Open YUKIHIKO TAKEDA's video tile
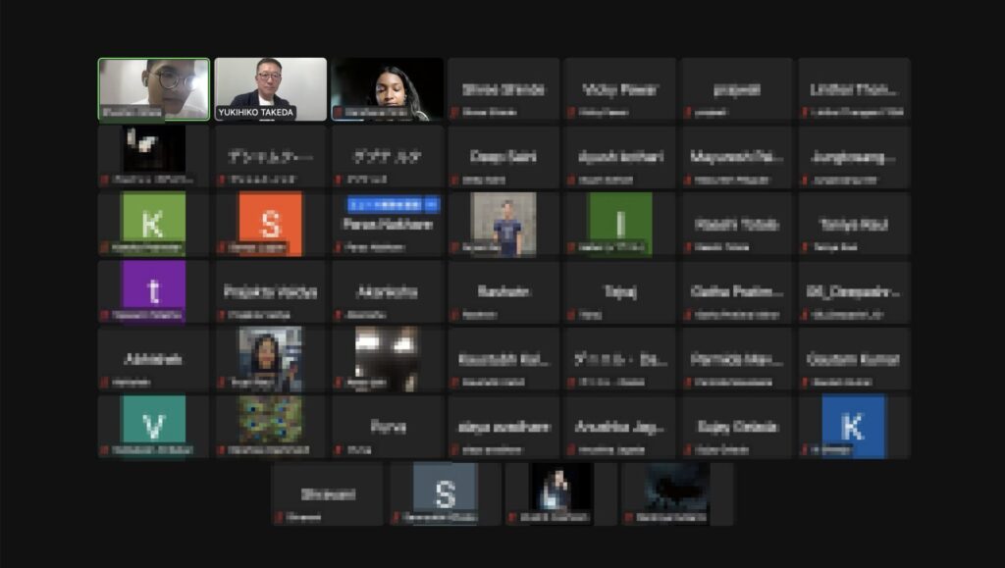 (x=270, y=86)
